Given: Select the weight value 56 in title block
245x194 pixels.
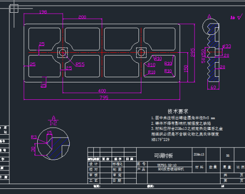Looking at the screenshot, I should 228,156.
